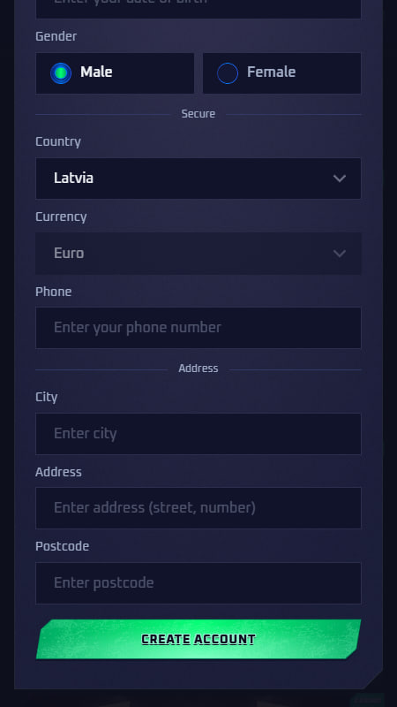The image size is (397, 707).
Task: Open the Currency dropdown showing Euro
Action: click(x=198, y=254)
